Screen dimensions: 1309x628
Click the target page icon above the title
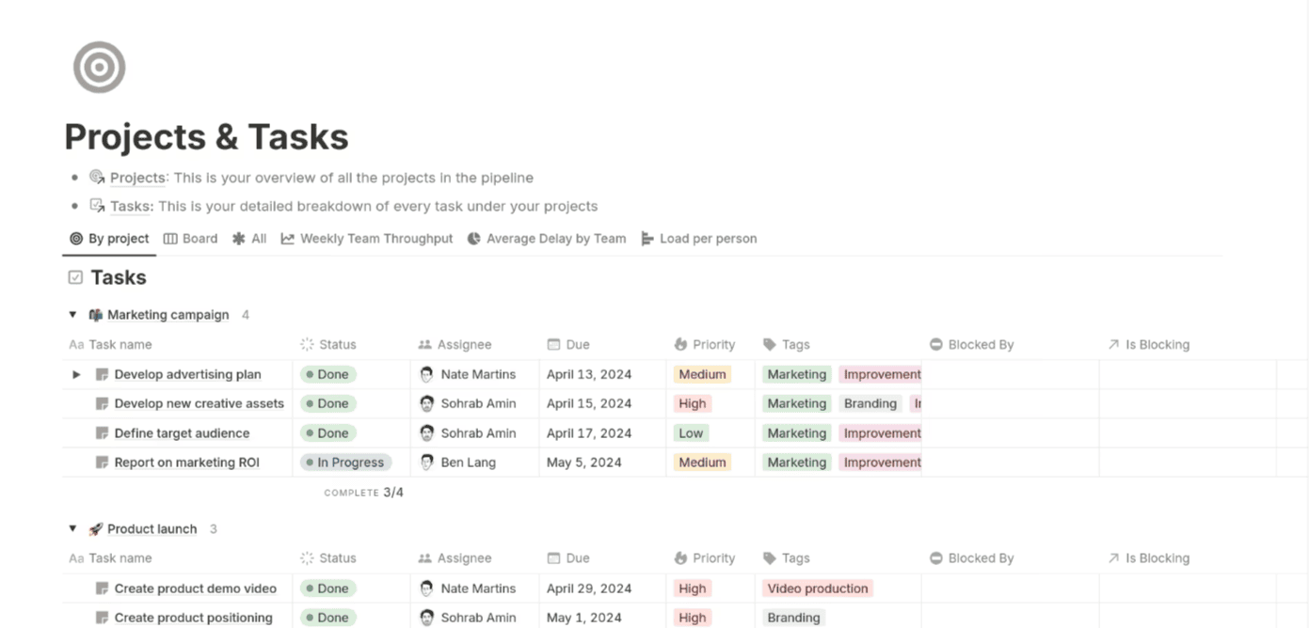(99, 67)
